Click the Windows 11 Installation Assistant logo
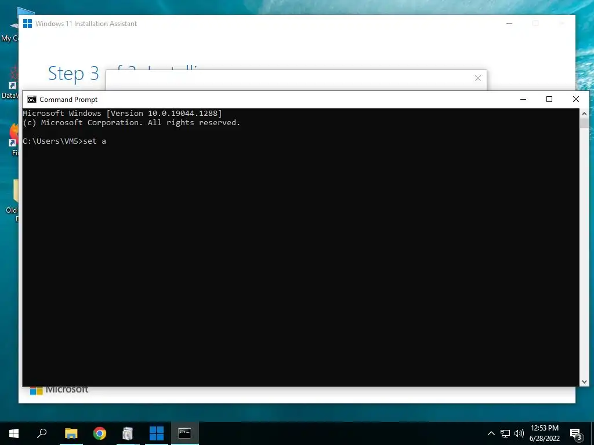 click(x=28, y=23)
